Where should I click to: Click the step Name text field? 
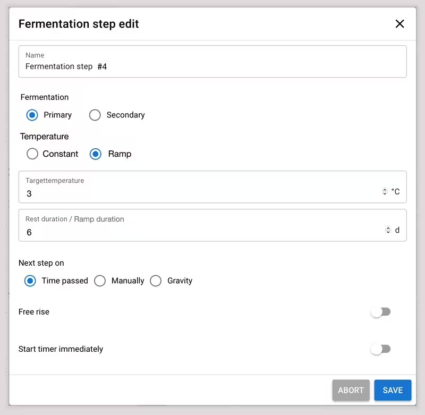point(212,66)
